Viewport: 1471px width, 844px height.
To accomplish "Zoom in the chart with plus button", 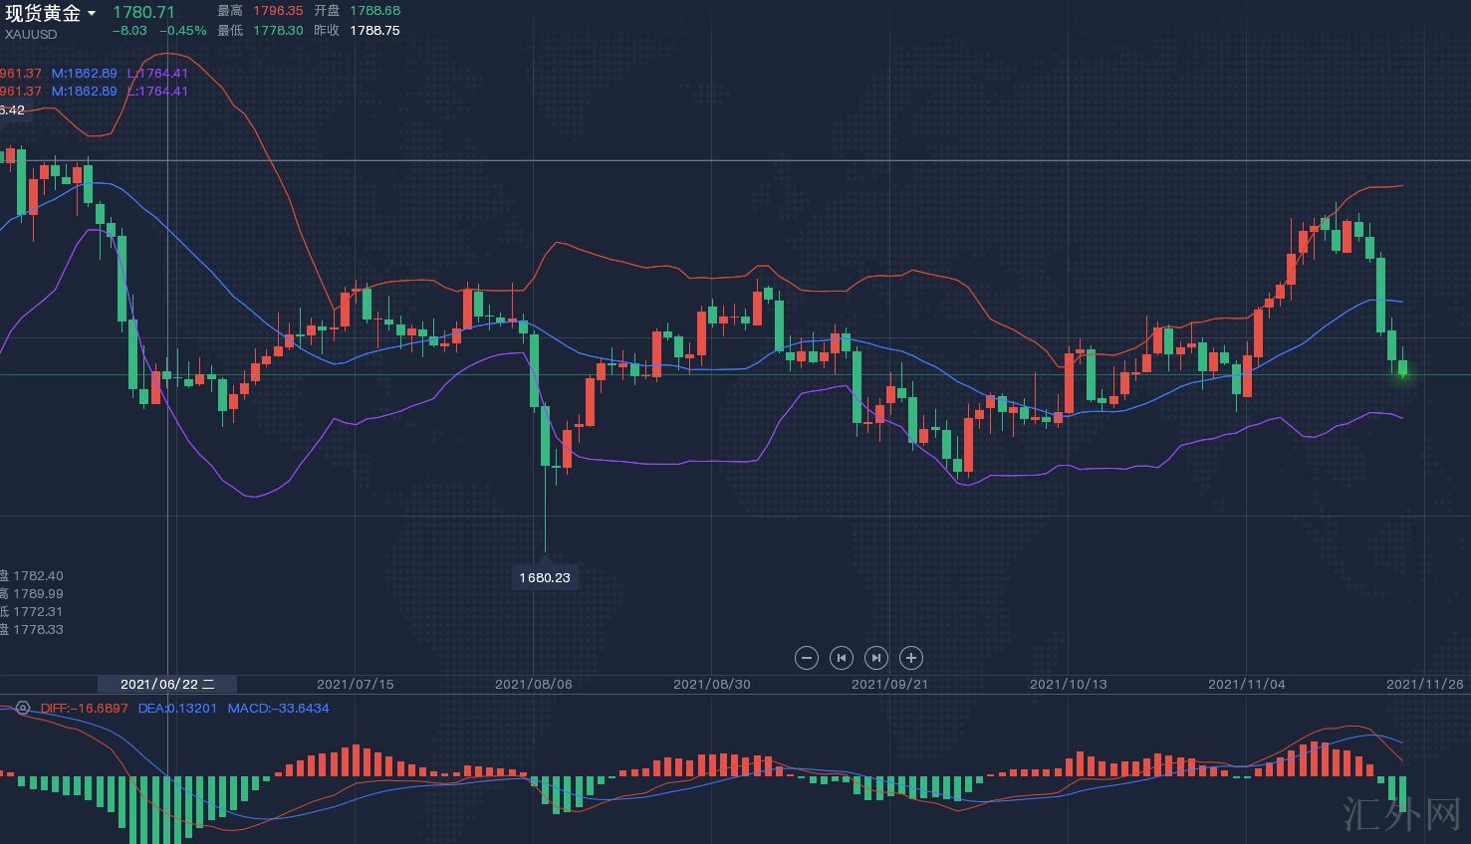I will (910, 658).
